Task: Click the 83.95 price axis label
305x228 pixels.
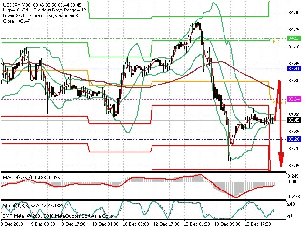Action: (294, 64)
